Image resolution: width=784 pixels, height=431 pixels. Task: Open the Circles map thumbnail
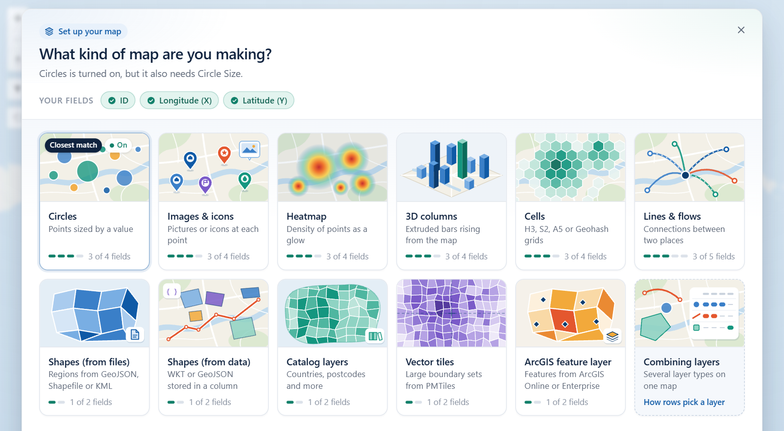[x=95, y=167]
